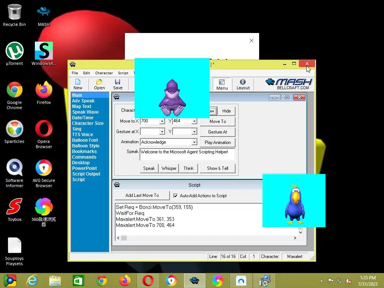The height and width of the screenshot is (288, 384).
Task: Click the script horizontal scrollbar right arrow
Action: (x=295, y=238)
